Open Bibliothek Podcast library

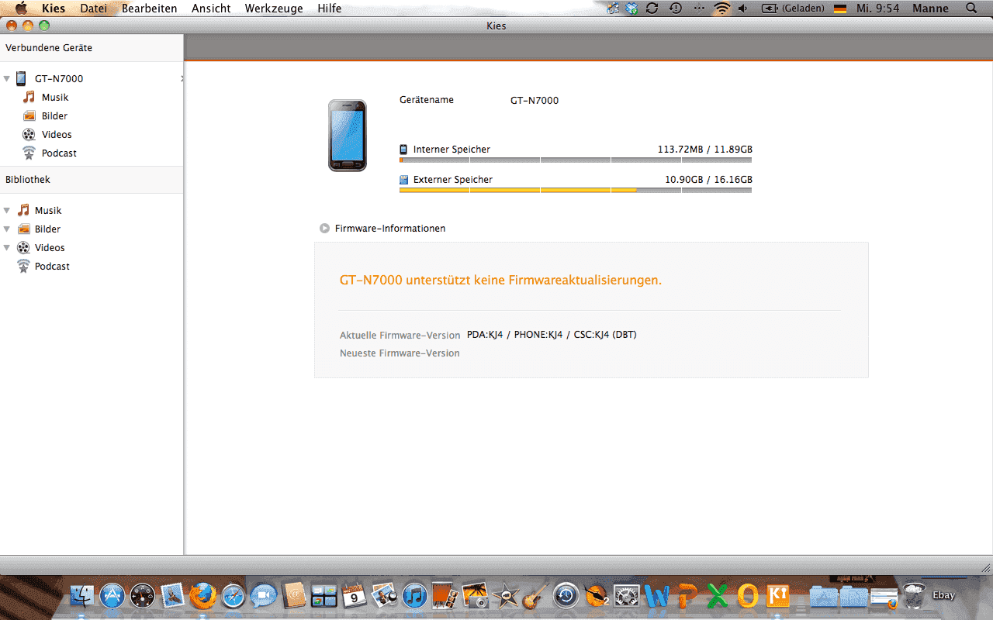[52, 266]
